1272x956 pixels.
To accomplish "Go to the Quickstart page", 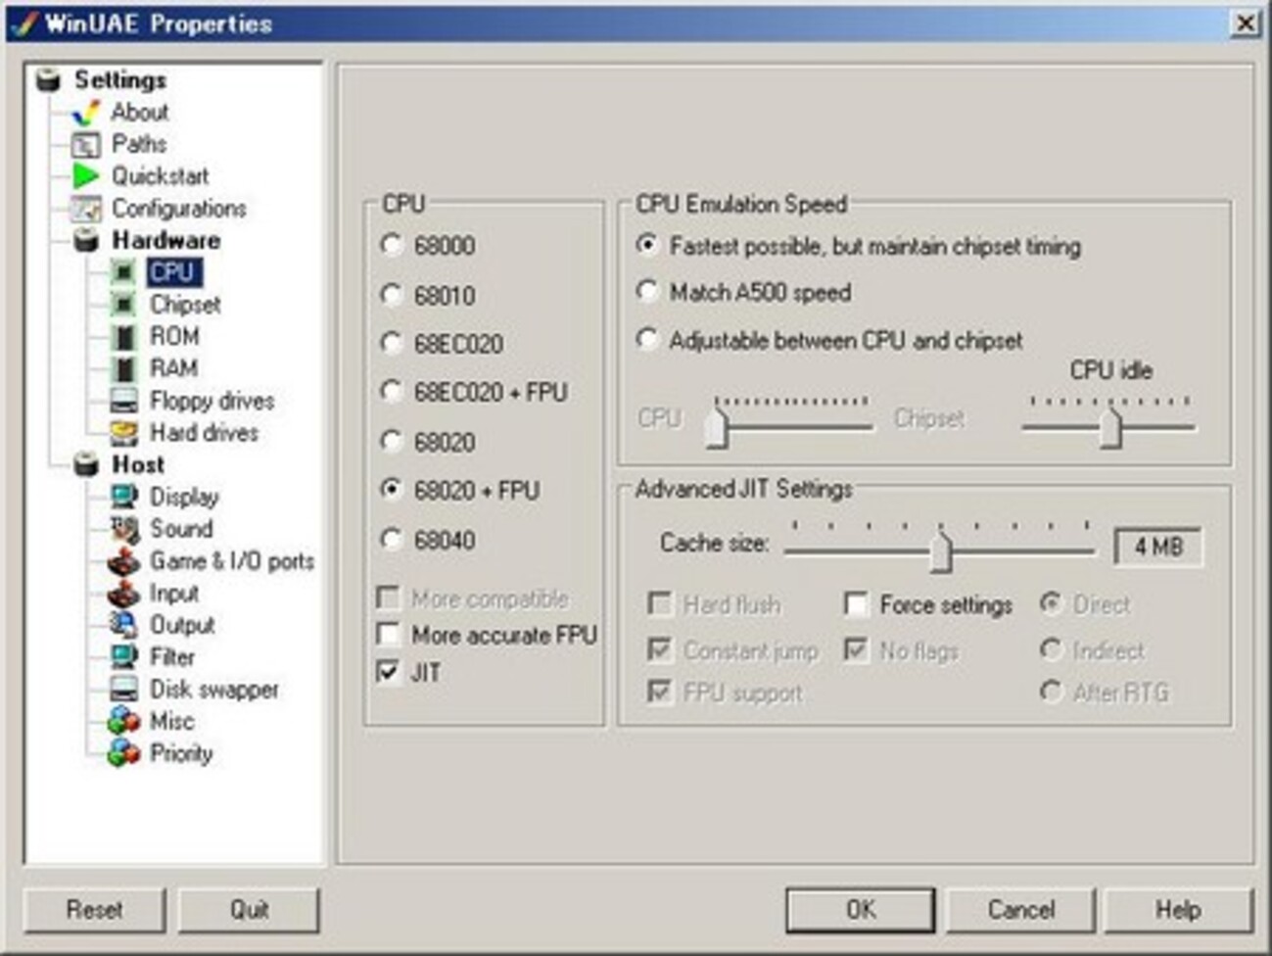I will [x=160, y=176].
